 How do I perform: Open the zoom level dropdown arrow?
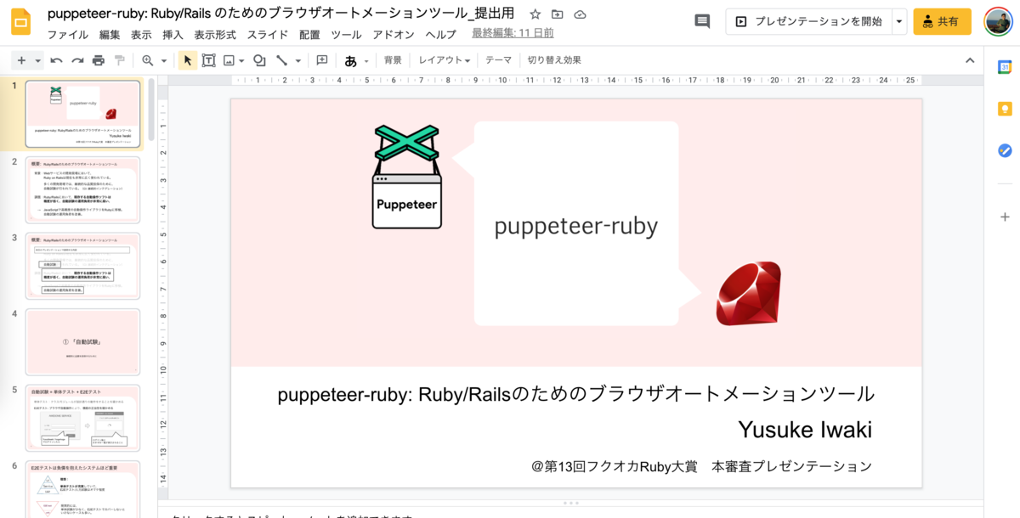pyautogui.click(x=164, y=60)
